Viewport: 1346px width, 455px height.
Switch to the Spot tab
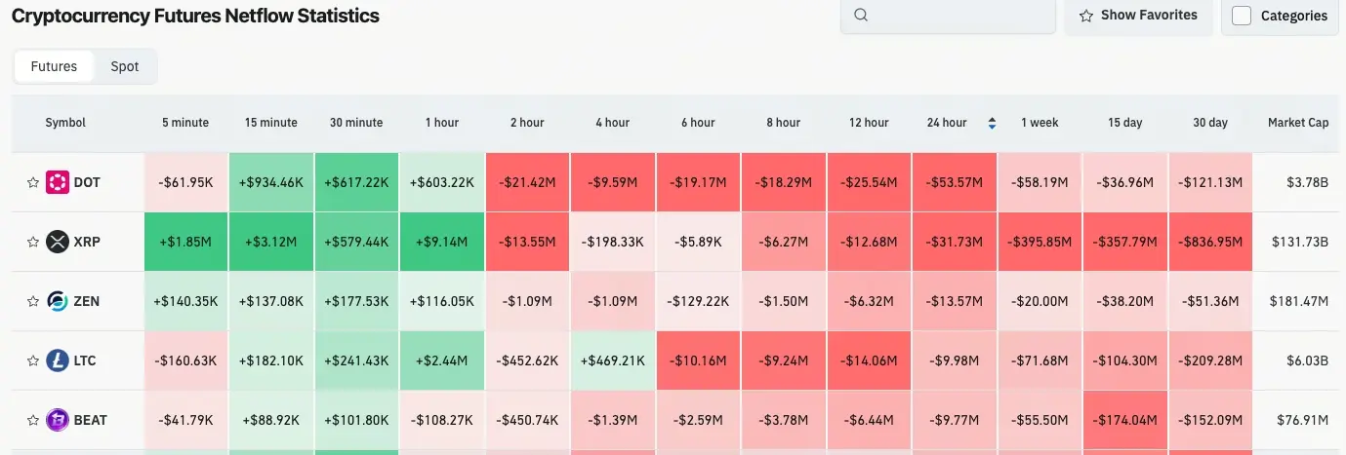[125, 66]
